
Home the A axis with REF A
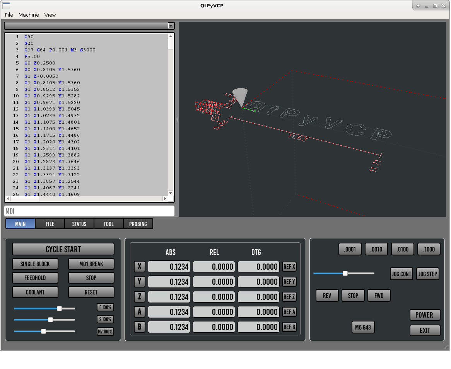coord(289,312)
